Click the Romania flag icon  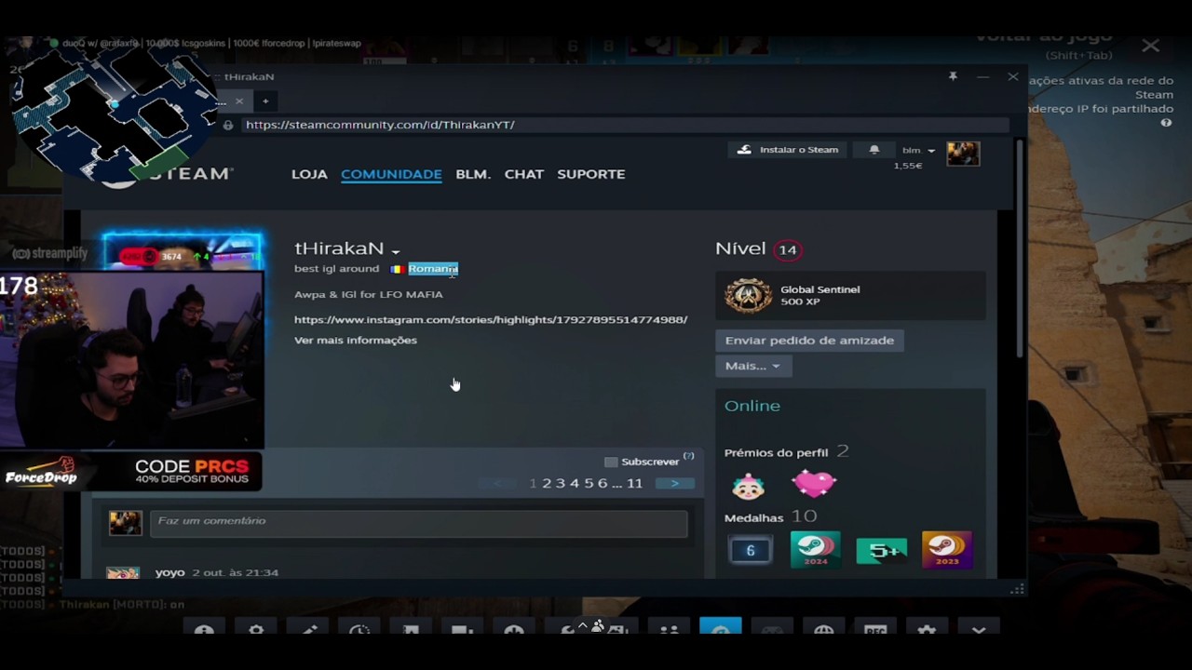(x=397, y=269)
